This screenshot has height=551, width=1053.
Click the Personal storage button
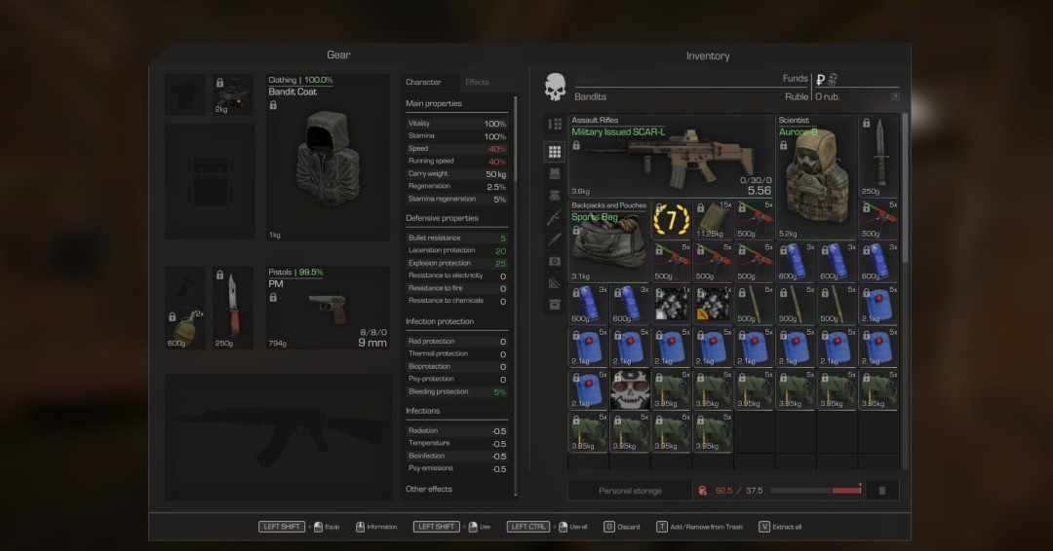[630, 491]
